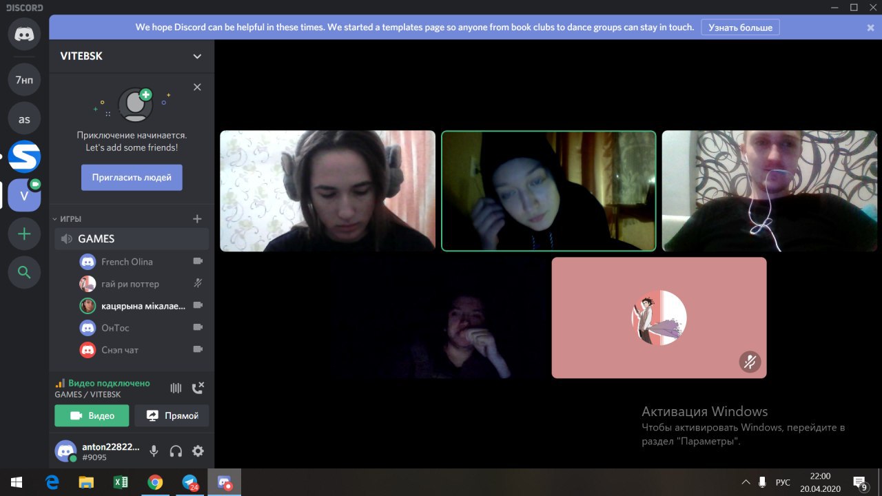Switch to the 7нп server
882x496 pixels.
[x=24, y=81]
